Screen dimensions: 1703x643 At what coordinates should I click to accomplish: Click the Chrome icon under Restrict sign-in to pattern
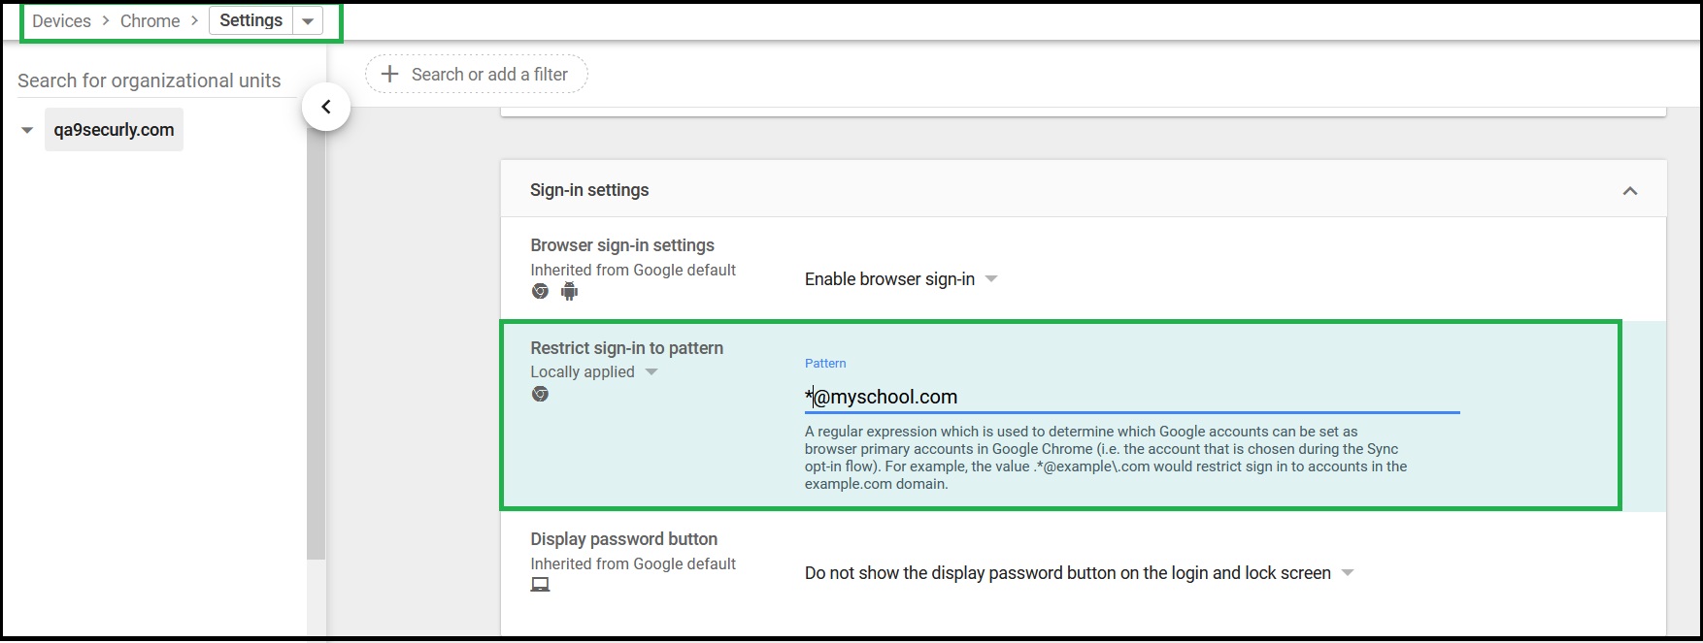coord(541,394)
